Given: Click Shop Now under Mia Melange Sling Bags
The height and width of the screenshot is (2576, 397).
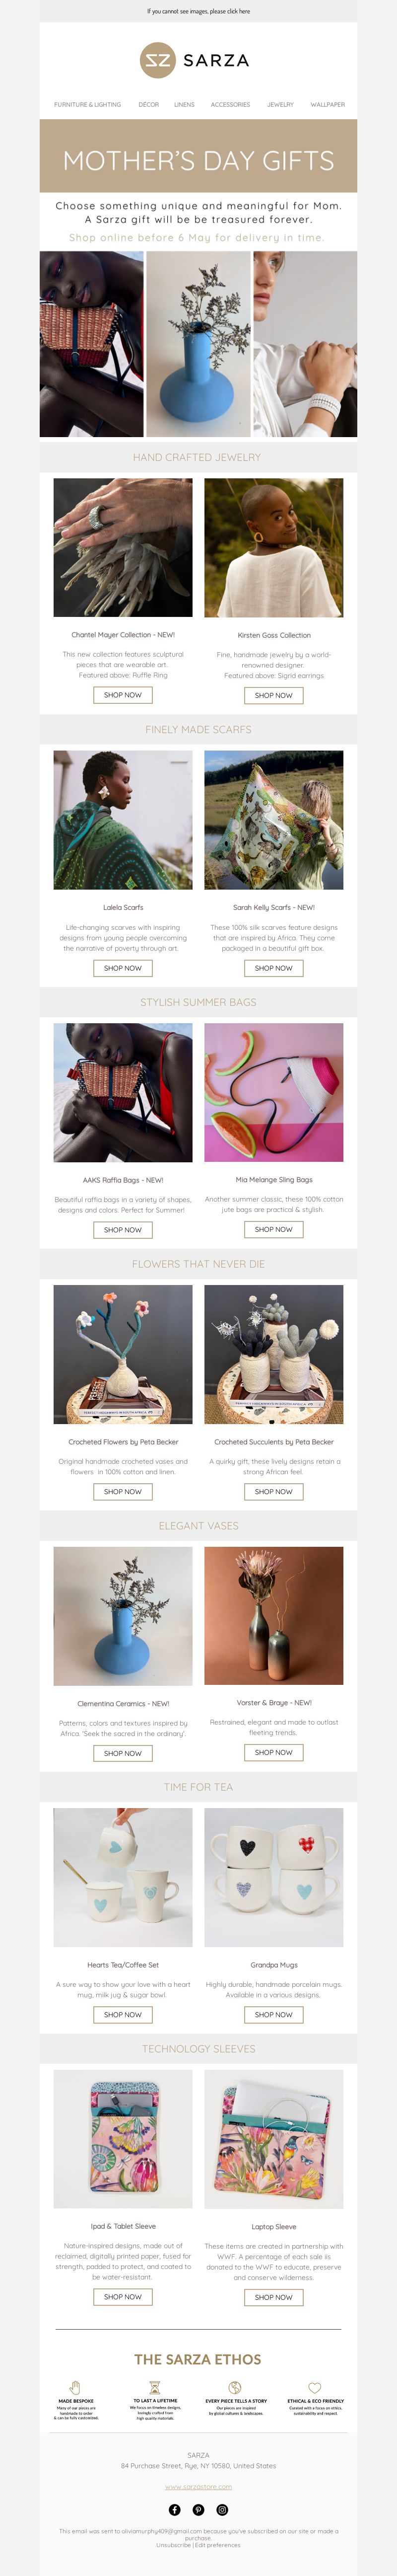Looking at the screenshot, I should 273,1229.
